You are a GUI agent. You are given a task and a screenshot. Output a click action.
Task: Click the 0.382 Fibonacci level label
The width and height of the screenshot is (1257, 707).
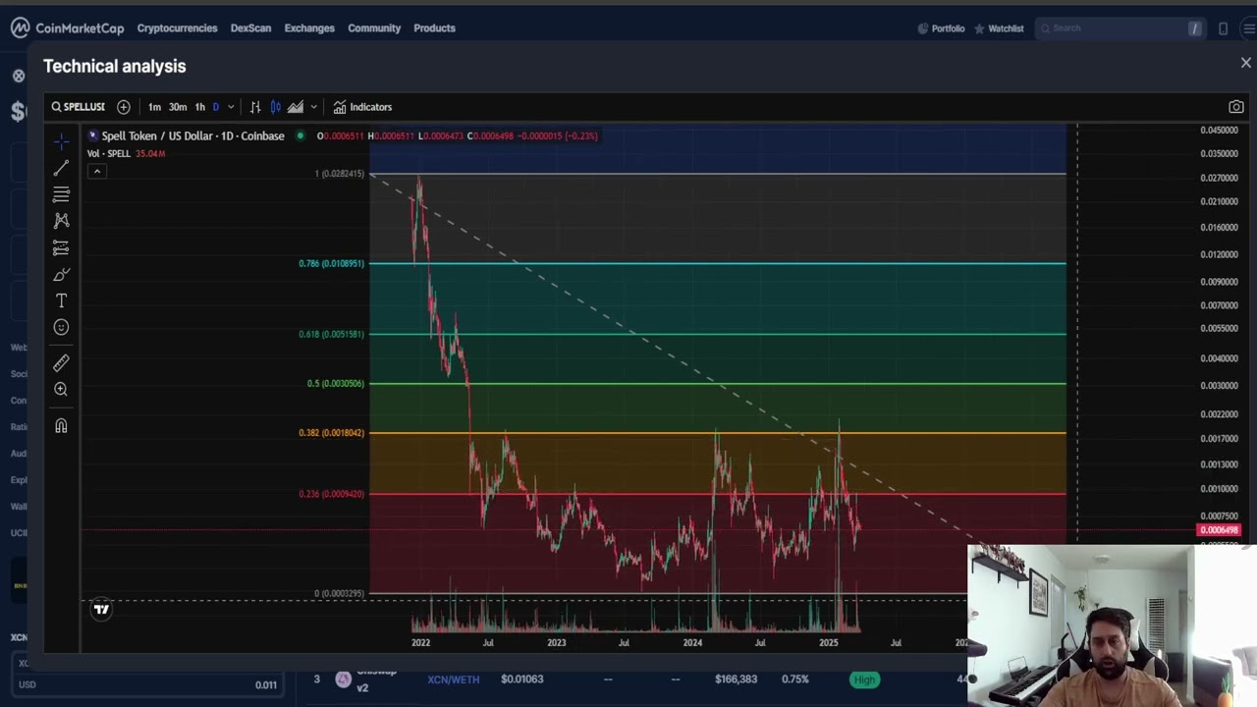tap(332, 432)
